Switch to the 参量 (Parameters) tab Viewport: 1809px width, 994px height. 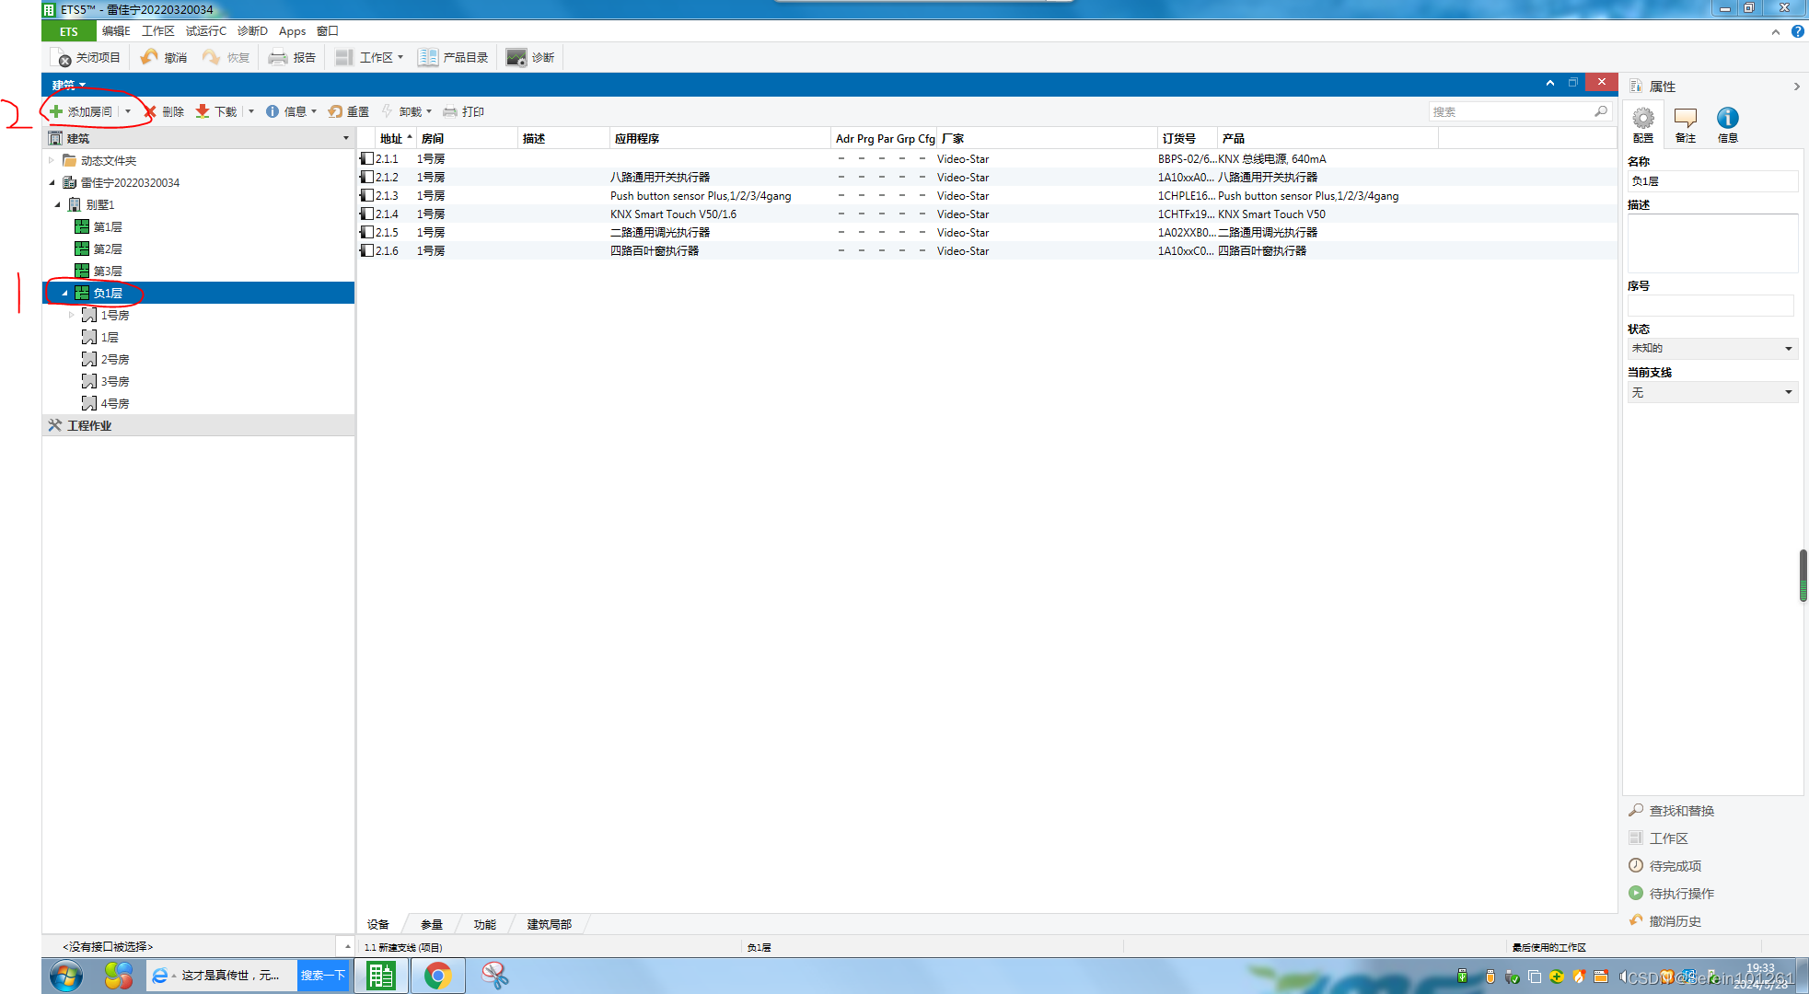[431, 924]
